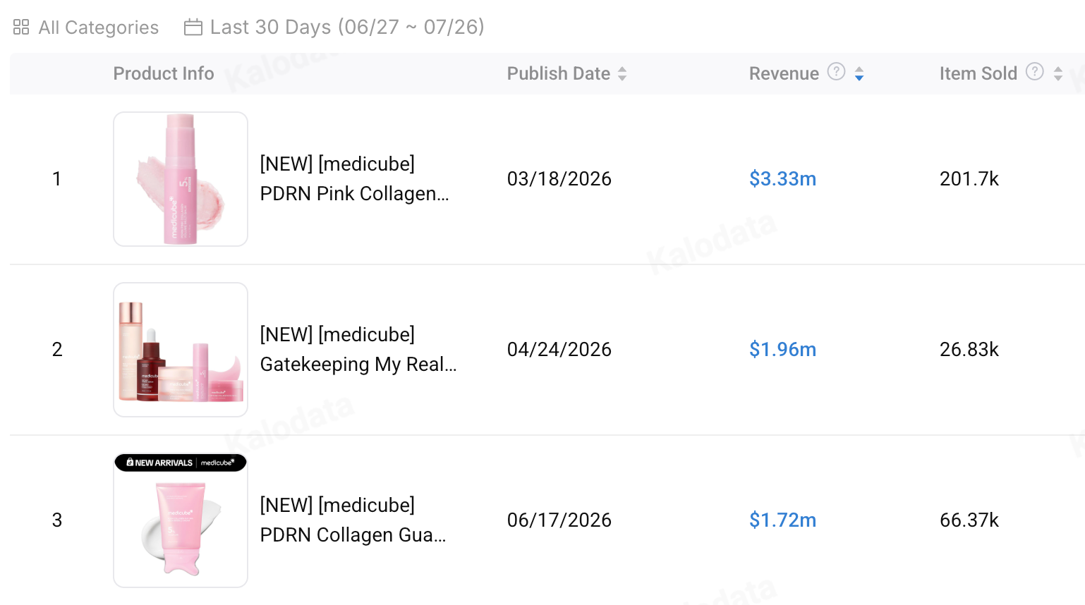Open the Last 30 Days date range picker
Viewport: 1085px width, 605px height.
[334, 27]
